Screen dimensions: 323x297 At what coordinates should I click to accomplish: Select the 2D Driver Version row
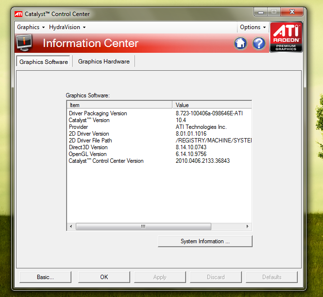[x=159, y=134]
